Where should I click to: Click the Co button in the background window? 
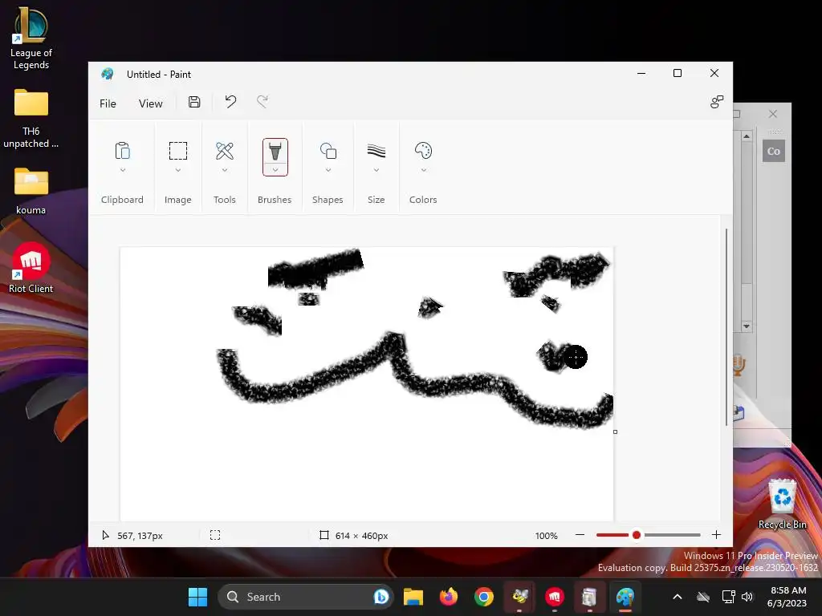click(x=774, y=151)
